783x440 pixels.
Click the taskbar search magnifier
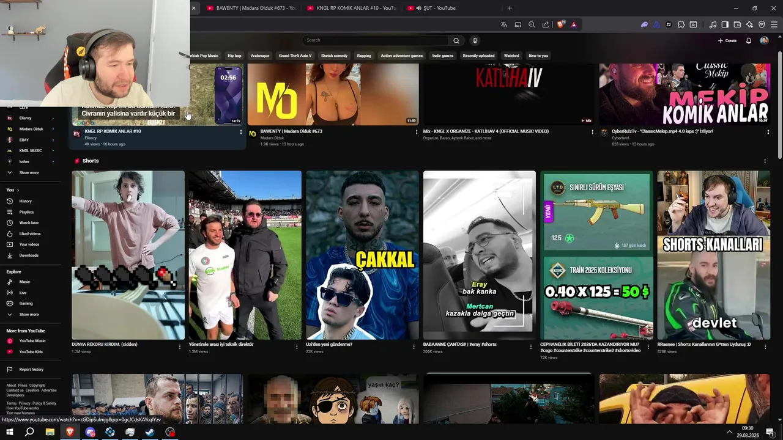click(x=29, y=432)
